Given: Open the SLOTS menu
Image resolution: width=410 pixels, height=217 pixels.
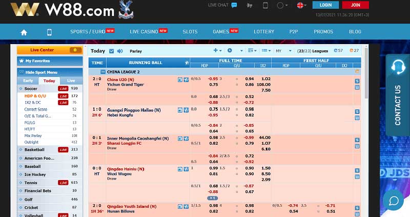Looking at the screenshot, I should pos(190,32).
